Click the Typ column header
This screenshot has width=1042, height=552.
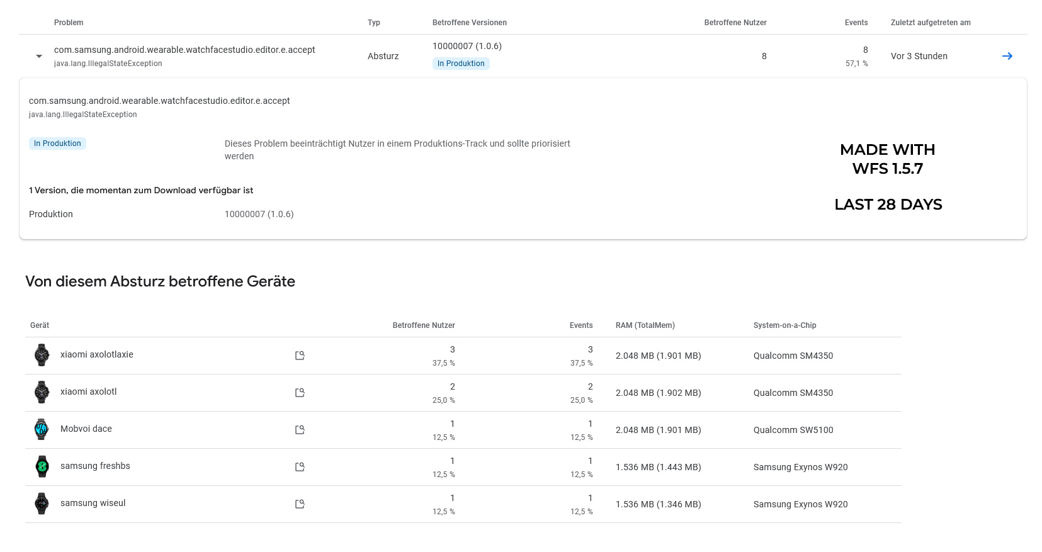374,23
